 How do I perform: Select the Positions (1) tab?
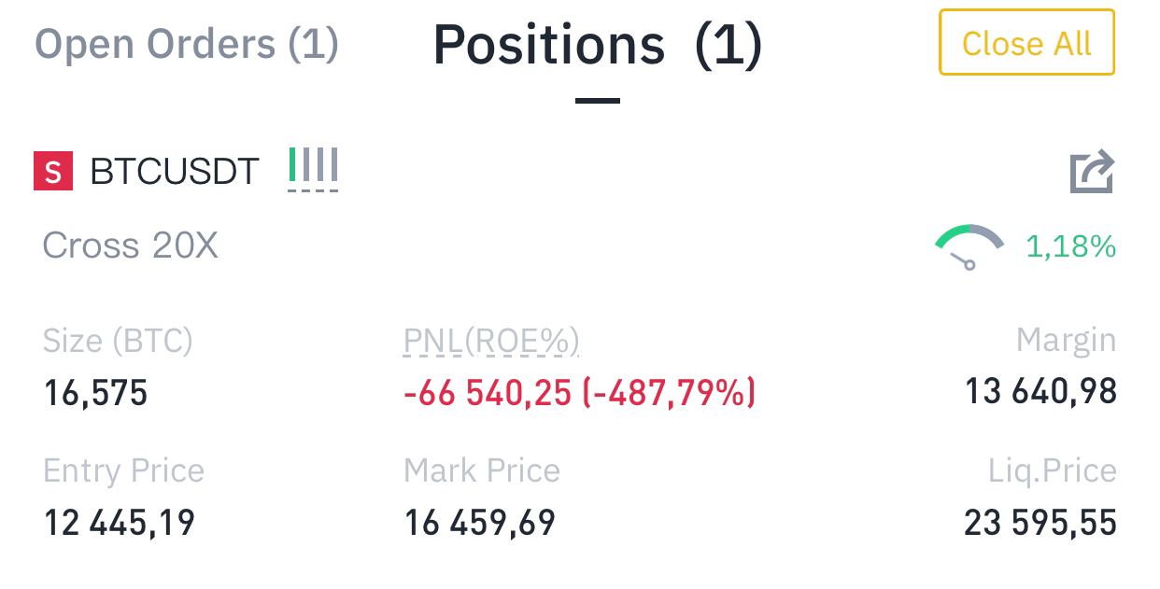598,45
